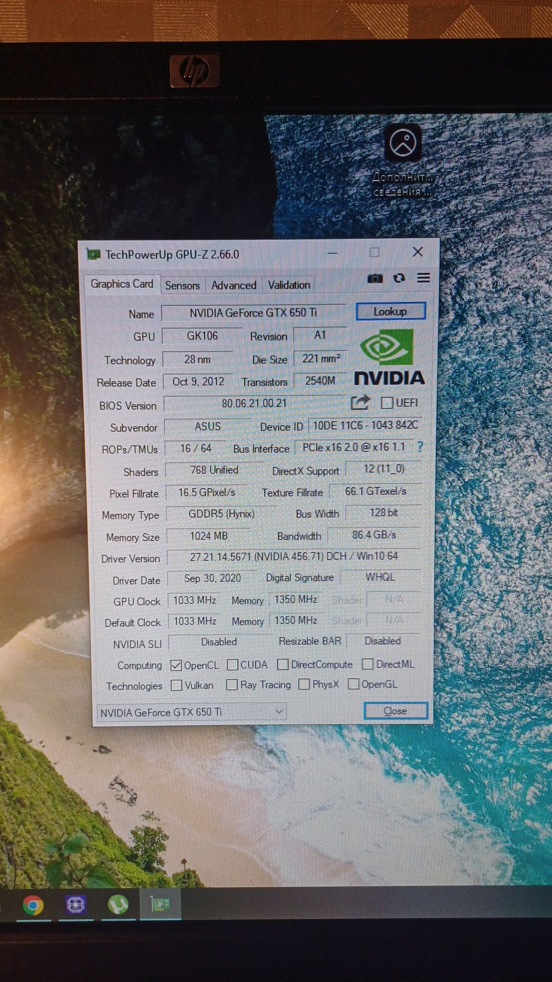Click the GPU-Z taskbar icon
The width and height of the screenshot is (552, 982).
(160, 904)
